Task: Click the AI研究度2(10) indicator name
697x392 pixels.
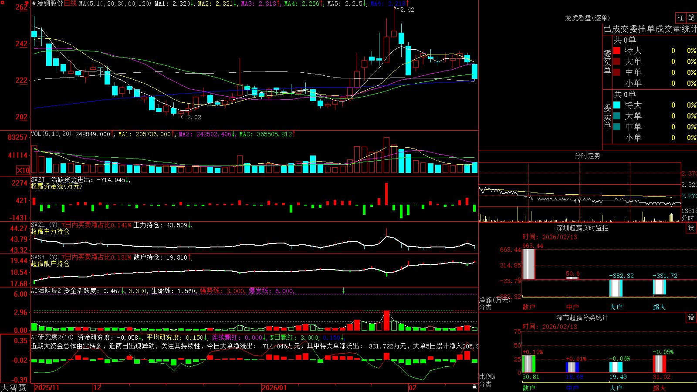Action: 52,337
